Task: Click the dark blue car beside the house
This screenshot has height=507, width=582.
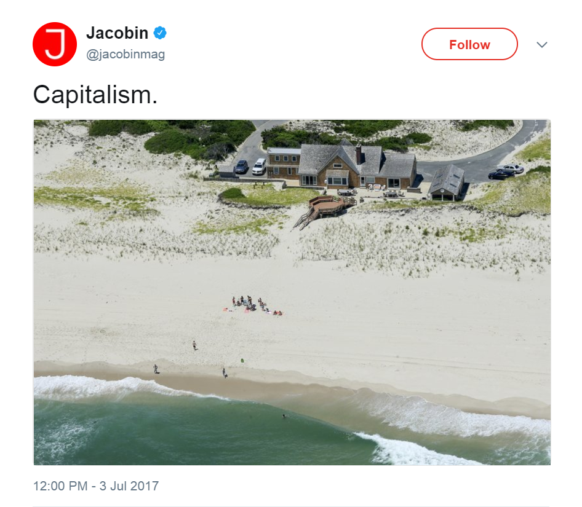Action: (x=242, y=167)
